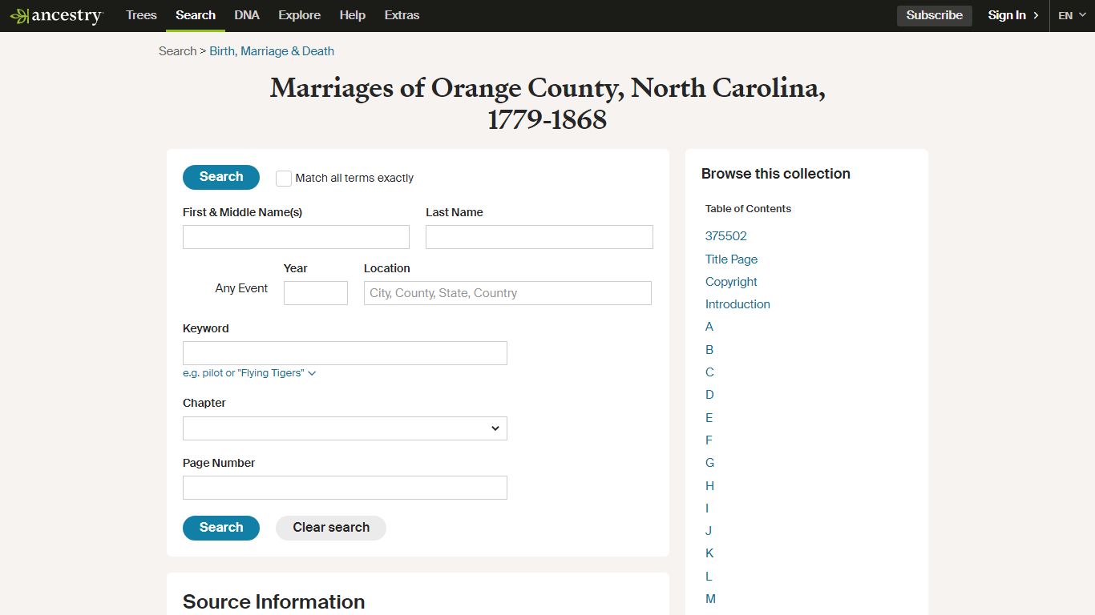Browse chapter F
Viewport: 1095px width, 615px height.
point(709,440)
